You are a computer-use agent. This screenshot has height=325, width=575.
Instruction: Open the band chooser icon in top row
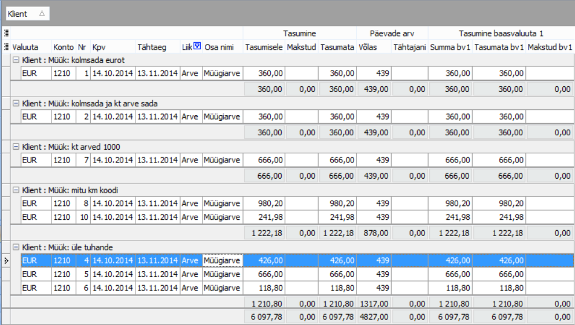[6, 34]
